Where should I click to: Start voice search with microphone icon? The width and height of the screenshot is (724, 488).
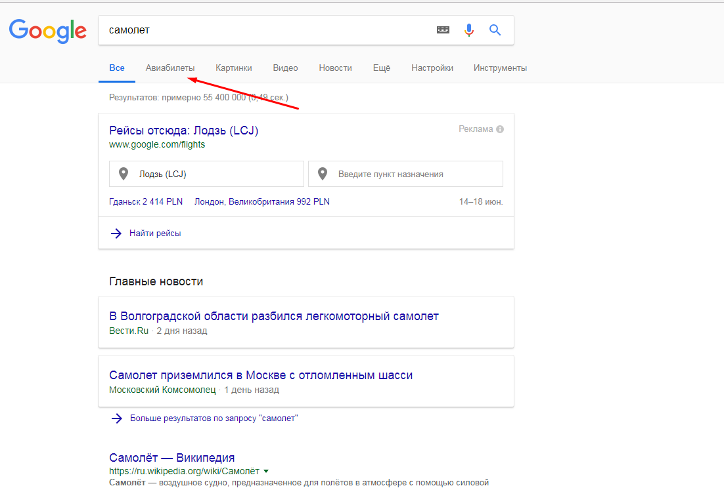click(468, 30)
